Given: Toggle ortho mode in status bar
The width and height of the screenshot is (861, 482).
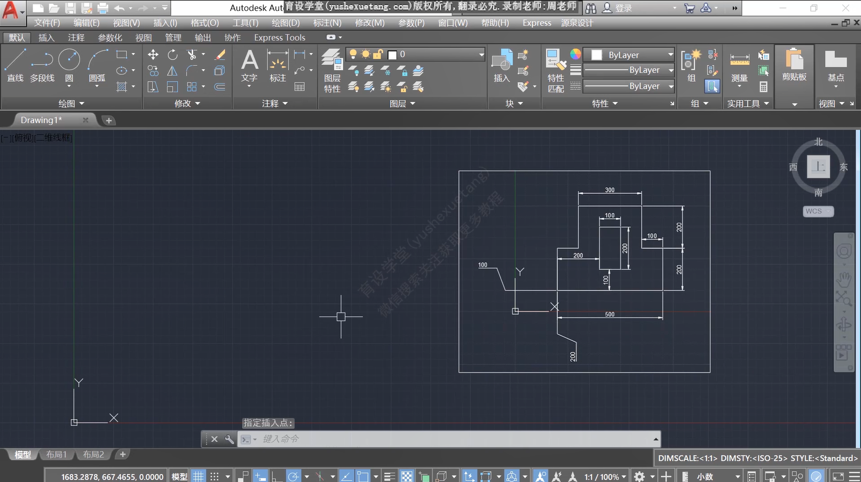Looking at the screenshot, I should coord(276,477).
